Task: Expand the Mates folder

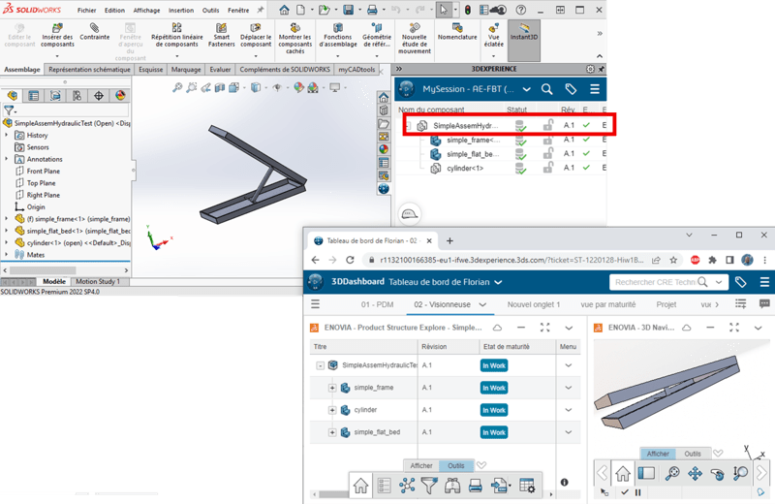Action: point(7,254)
